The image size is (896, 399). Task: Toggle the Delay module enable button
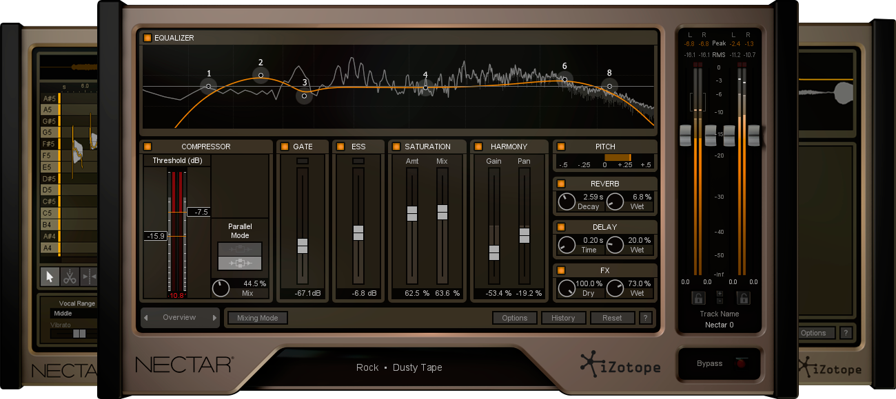click(561, 227)
